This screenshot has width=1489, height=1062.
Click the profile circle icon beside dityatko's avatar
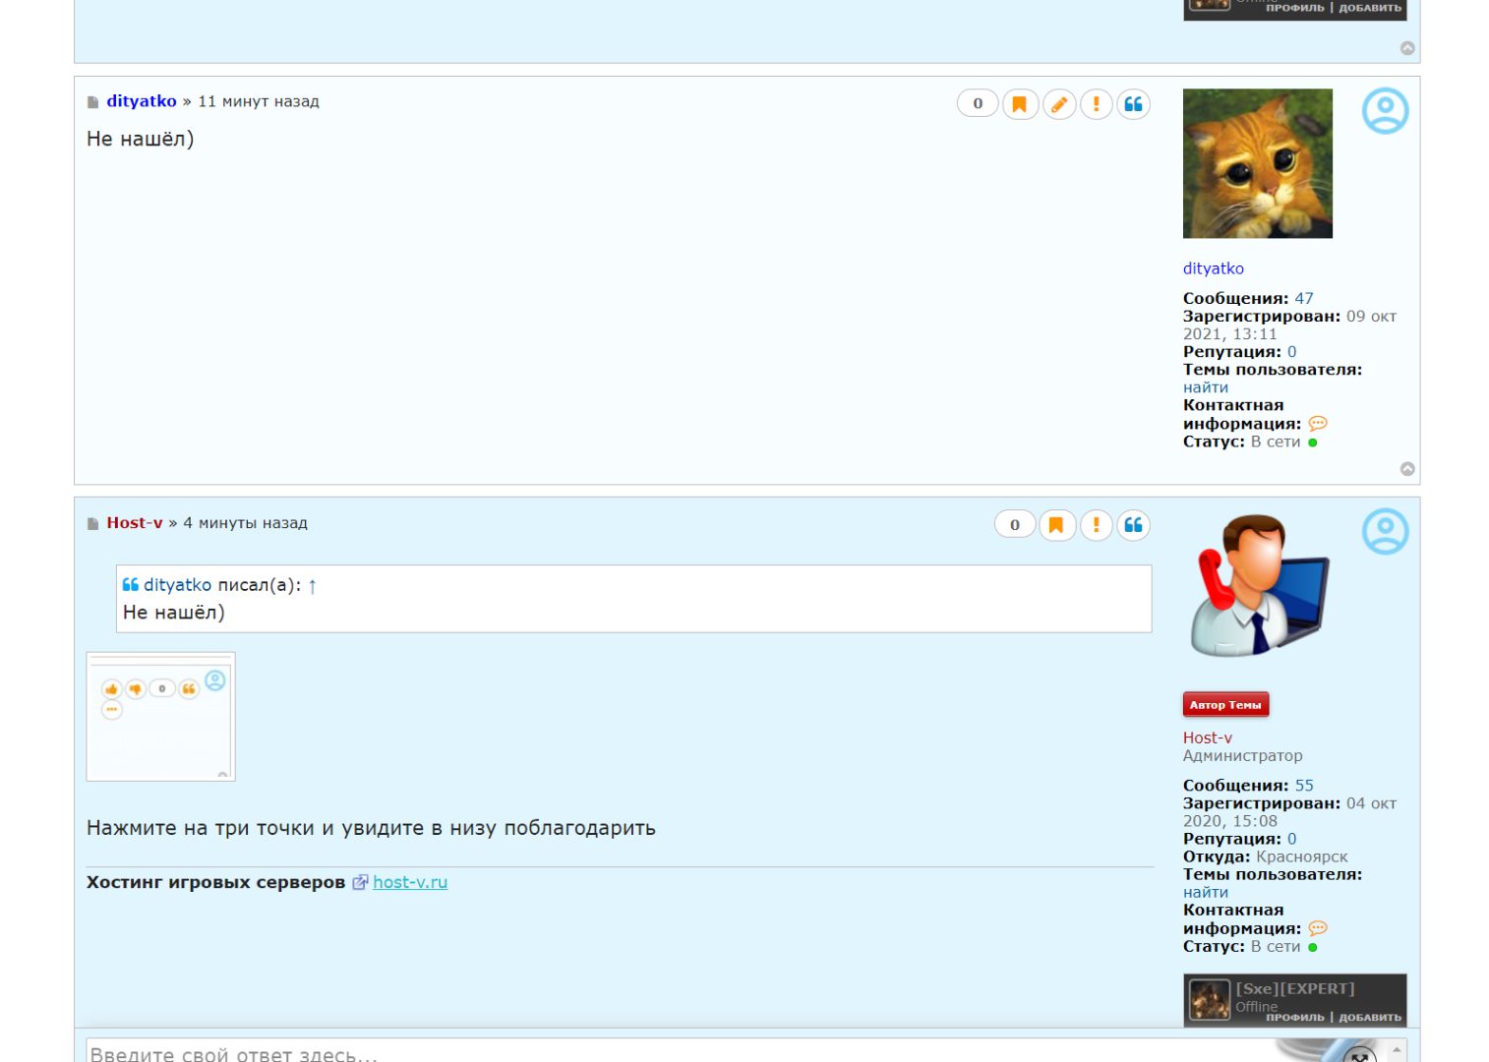pos(1385,111)
